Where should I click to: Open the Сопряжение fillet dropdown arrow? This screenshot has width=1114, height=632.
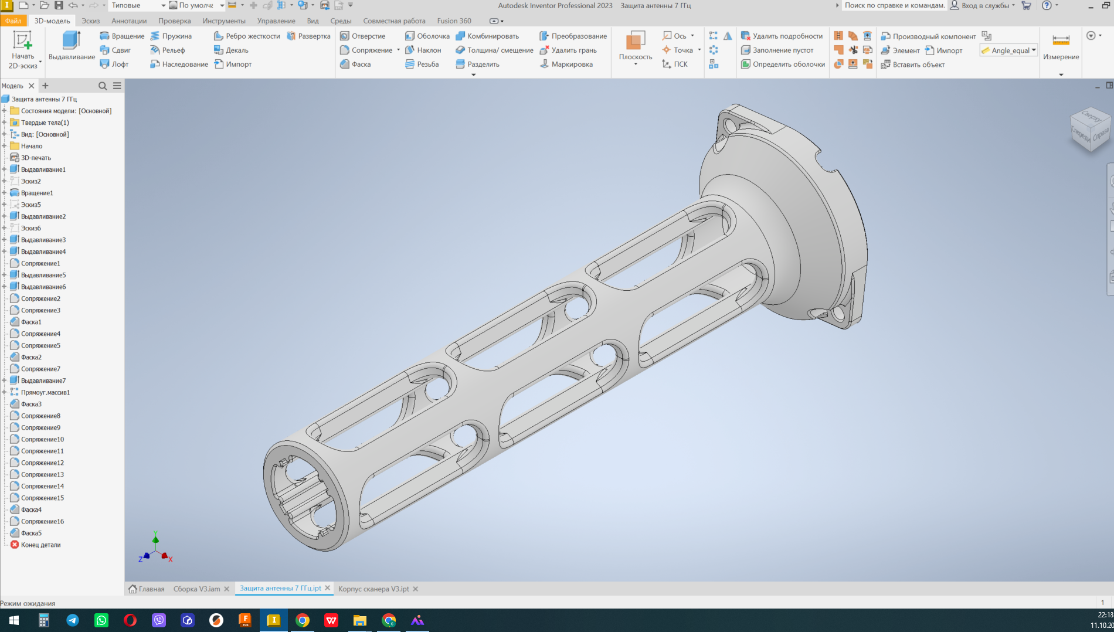click(x=398, y=50)
